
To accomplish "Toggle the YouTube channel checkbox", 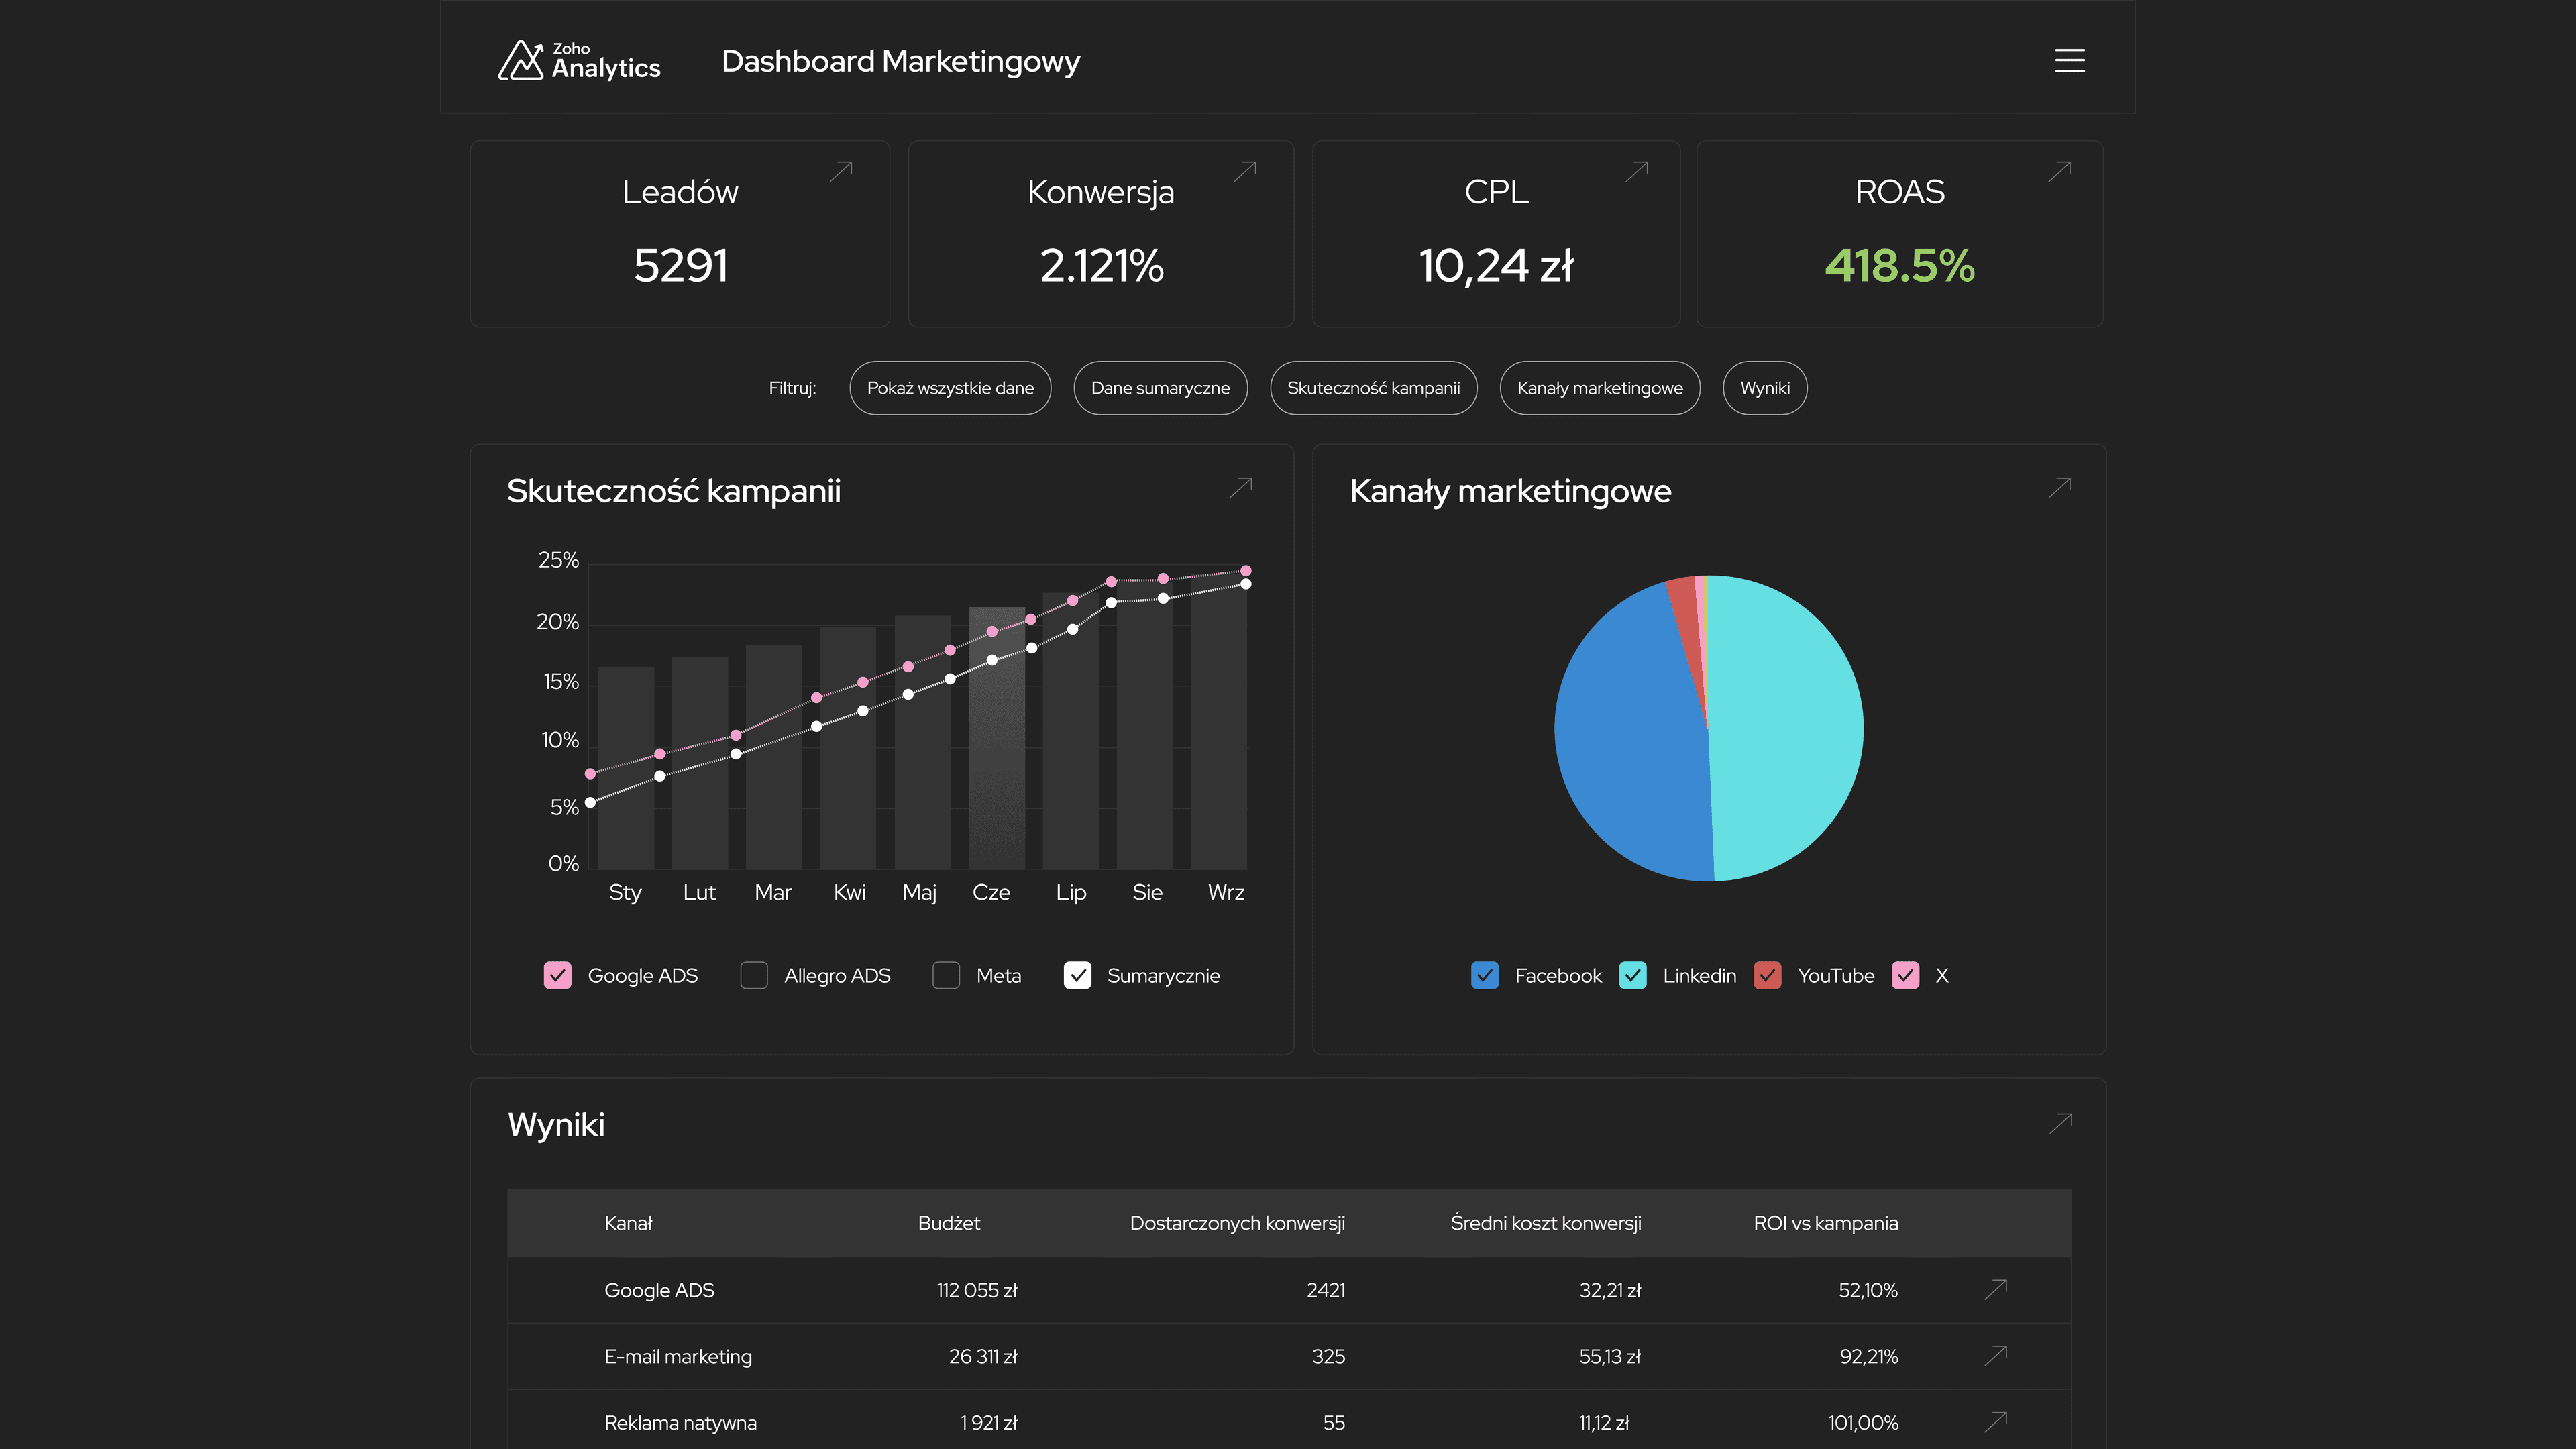I will point(1768,975).
